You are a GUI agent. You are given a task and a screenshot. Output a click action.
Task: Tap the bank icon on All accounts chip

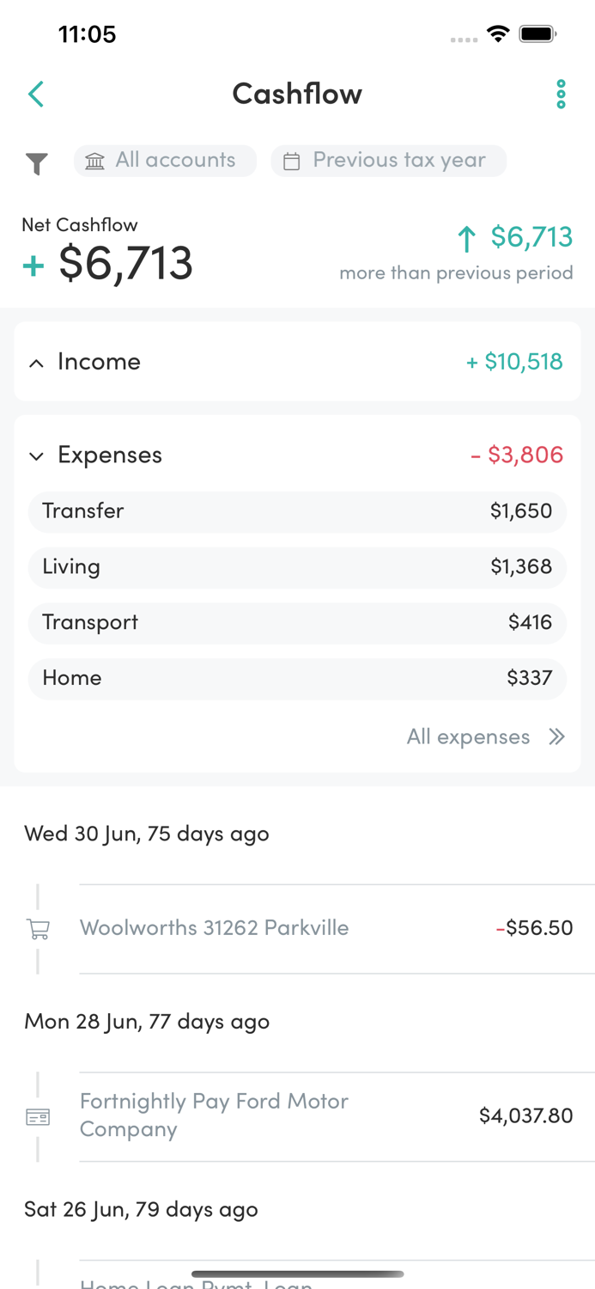coord(94,160)
